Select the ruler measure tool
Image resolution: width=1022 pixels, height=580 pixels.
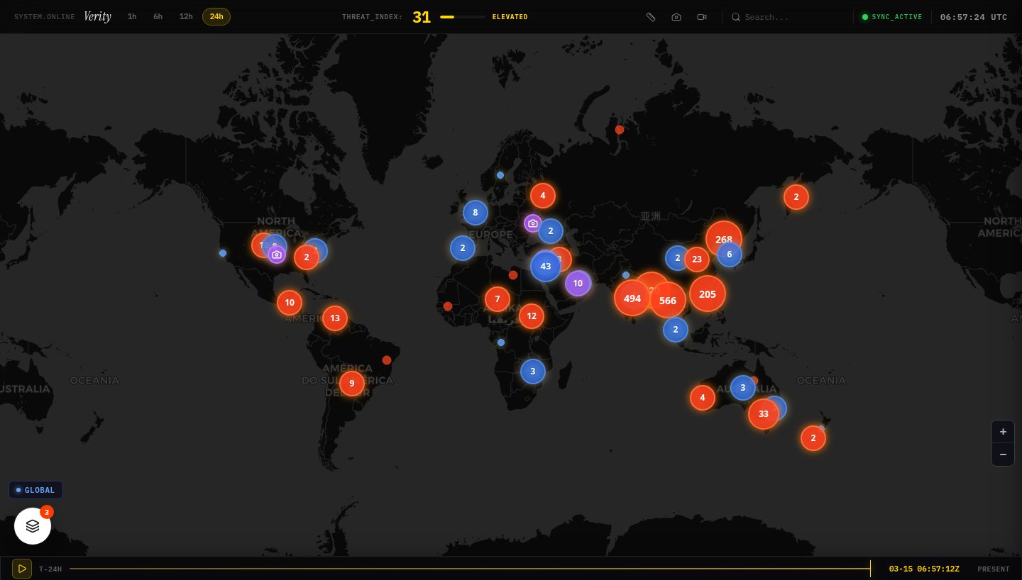(651, 17)
